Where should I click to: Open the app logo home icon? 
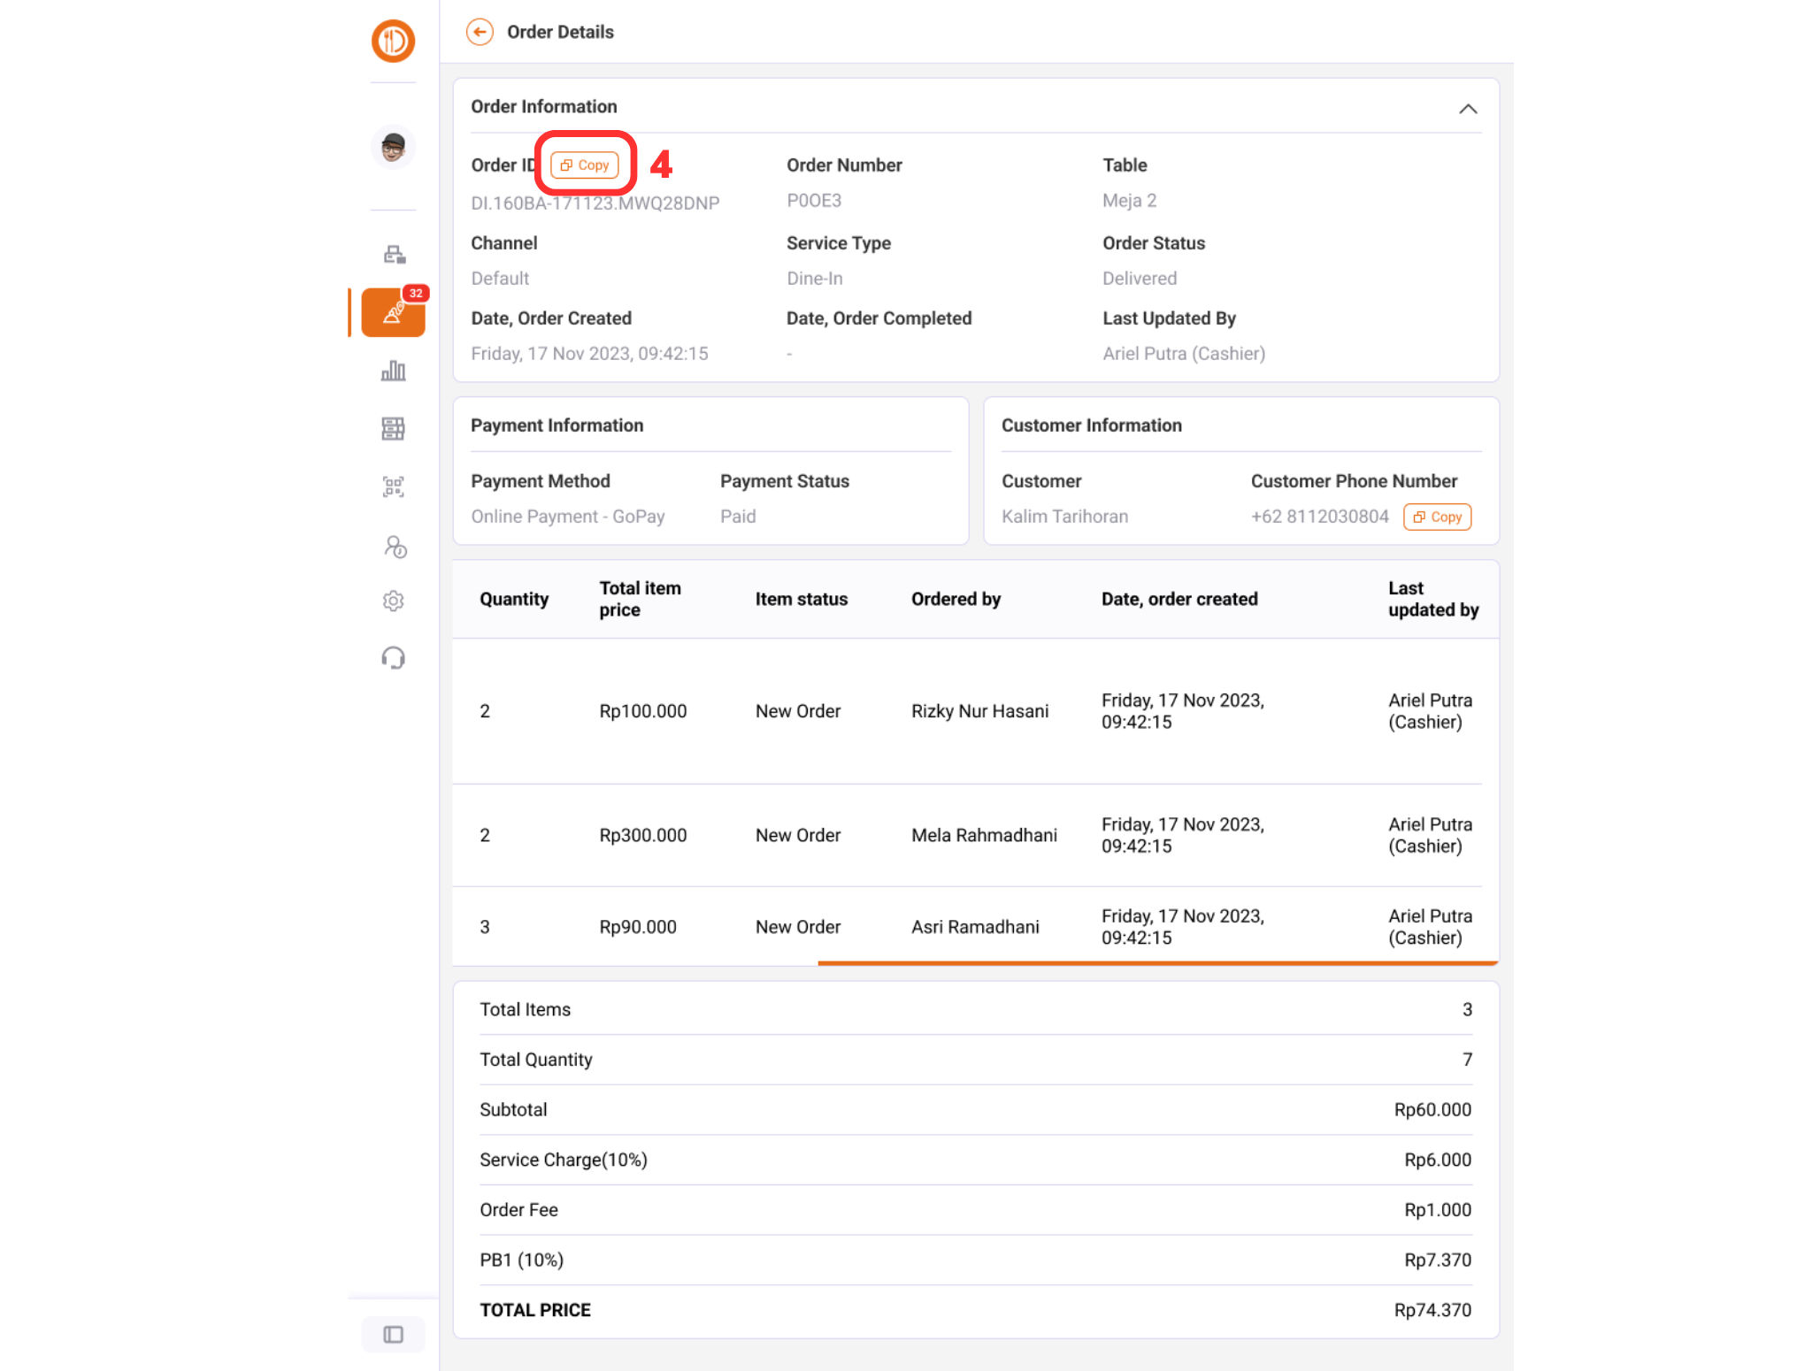pos(393,41)
